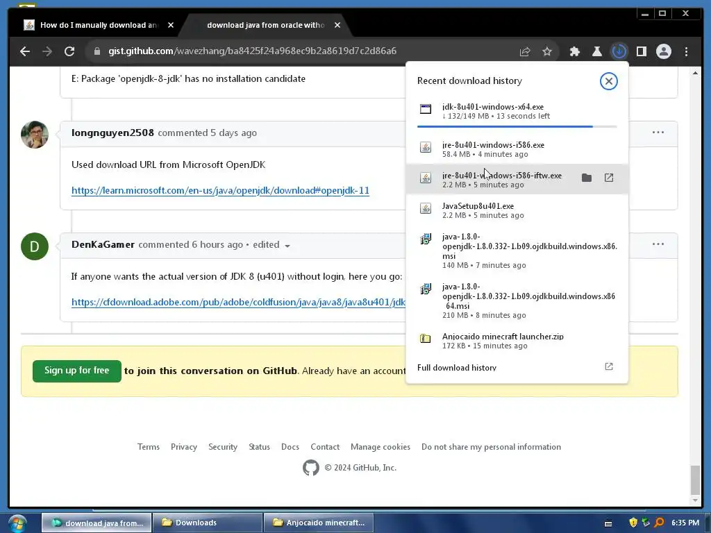
Task: Switch to Downloads taskbar window
Action: [x=207, y=523]
